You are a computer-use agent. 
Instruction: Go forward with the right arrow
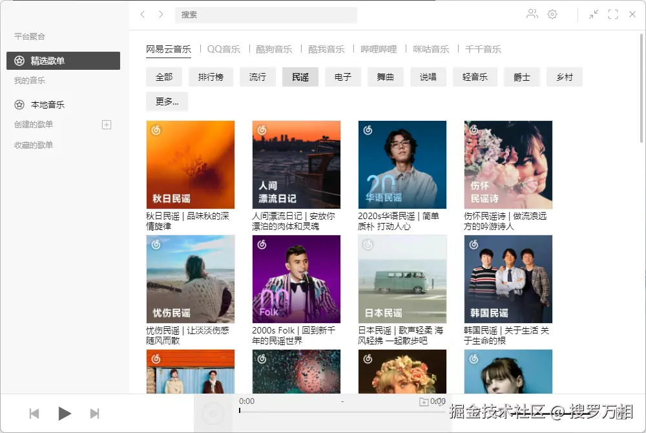point(161,14)
